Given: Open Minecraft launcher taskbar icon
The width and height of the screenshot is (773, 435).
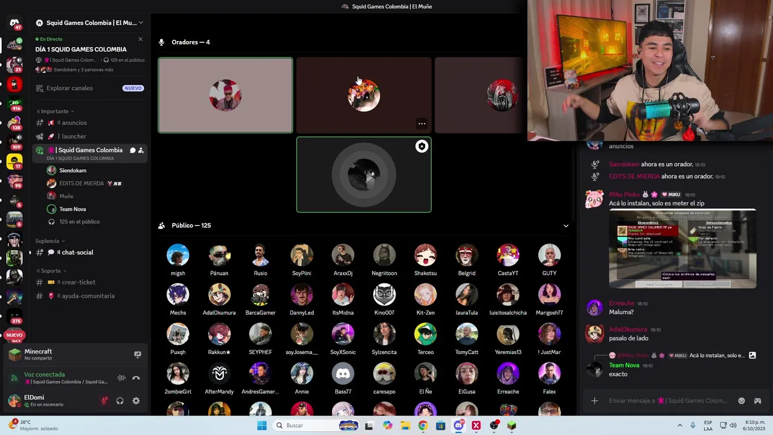Looking at the screenshot, I should coord(512,425).
